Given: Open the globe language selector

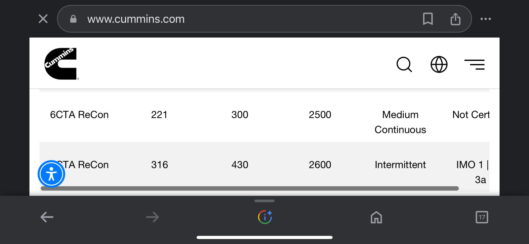Looking at the screenshot, I should point(439,64).
